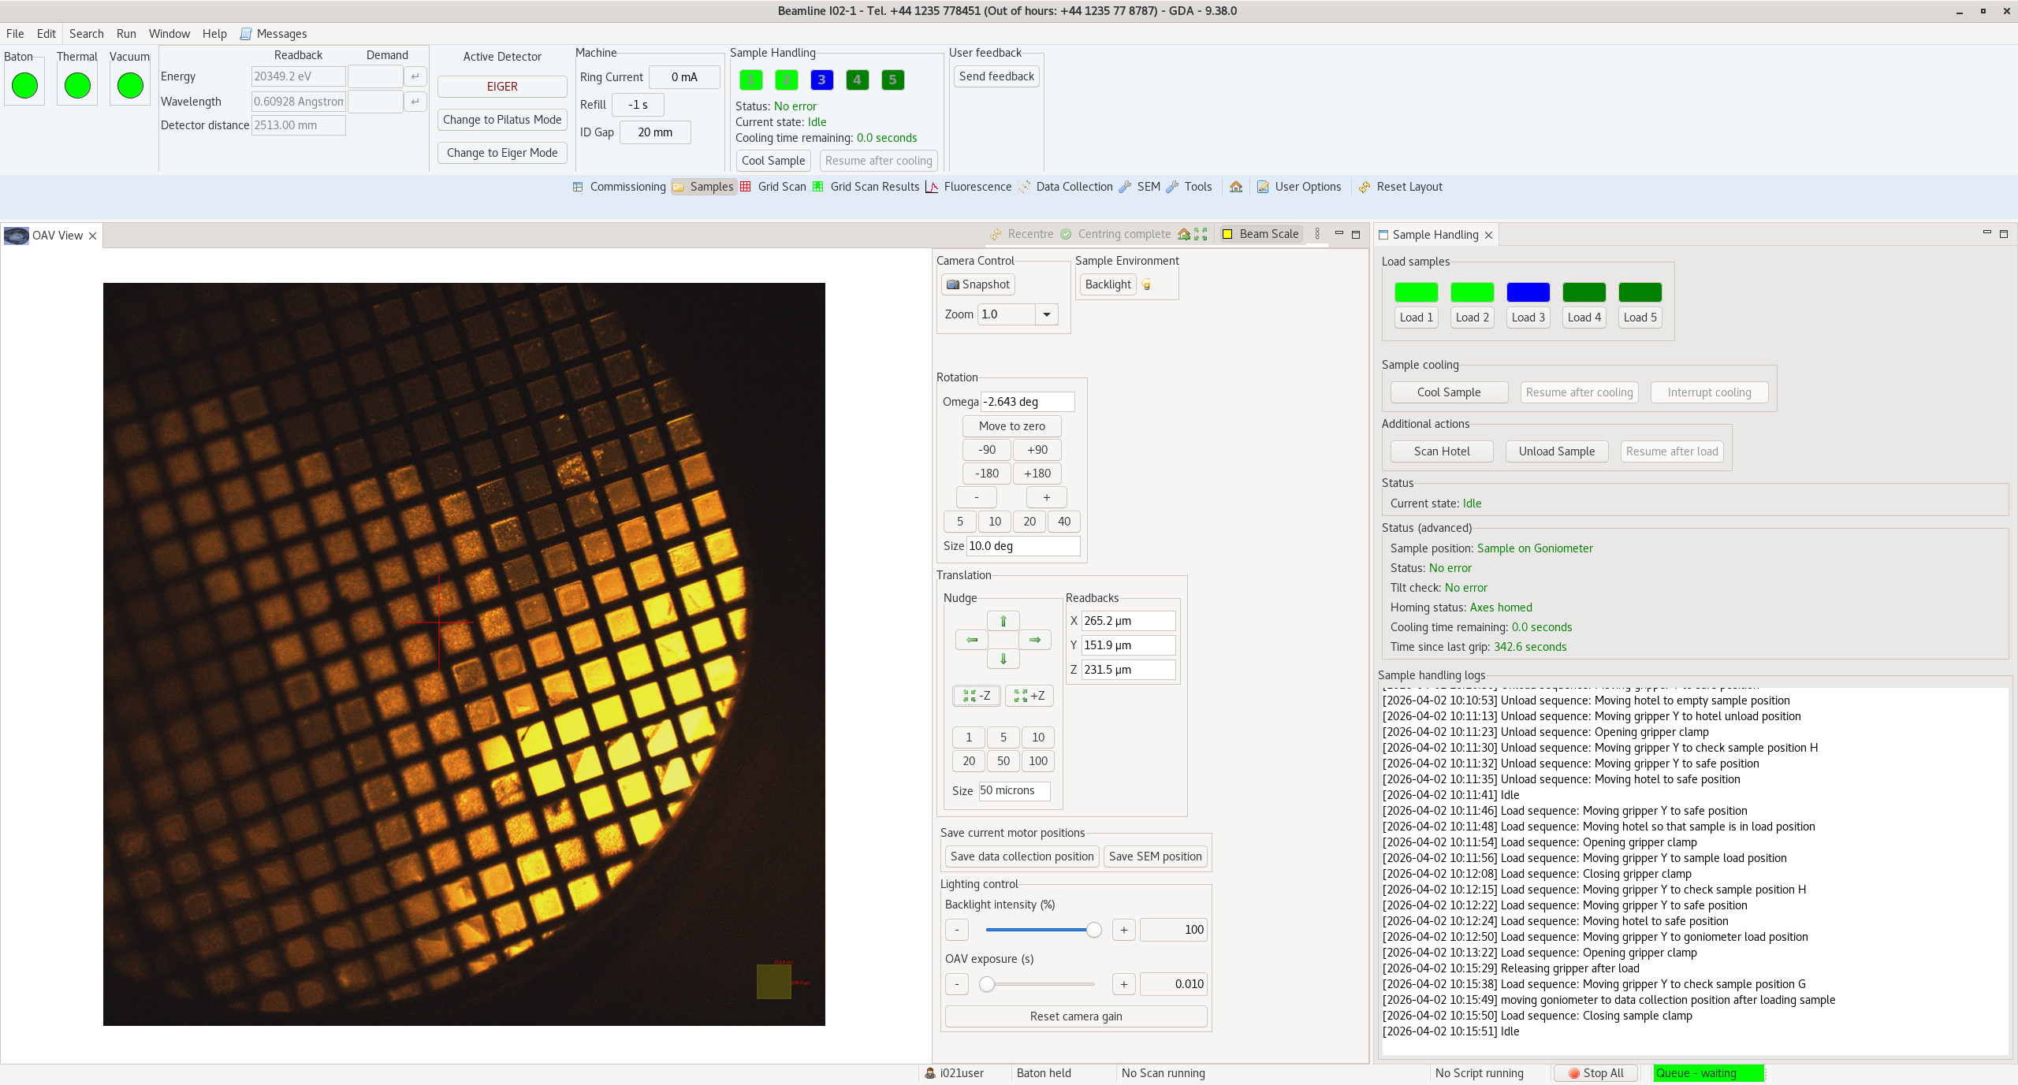Take a camera Snapshot
Screen dimensions: 2018x1085
(977, 284)
